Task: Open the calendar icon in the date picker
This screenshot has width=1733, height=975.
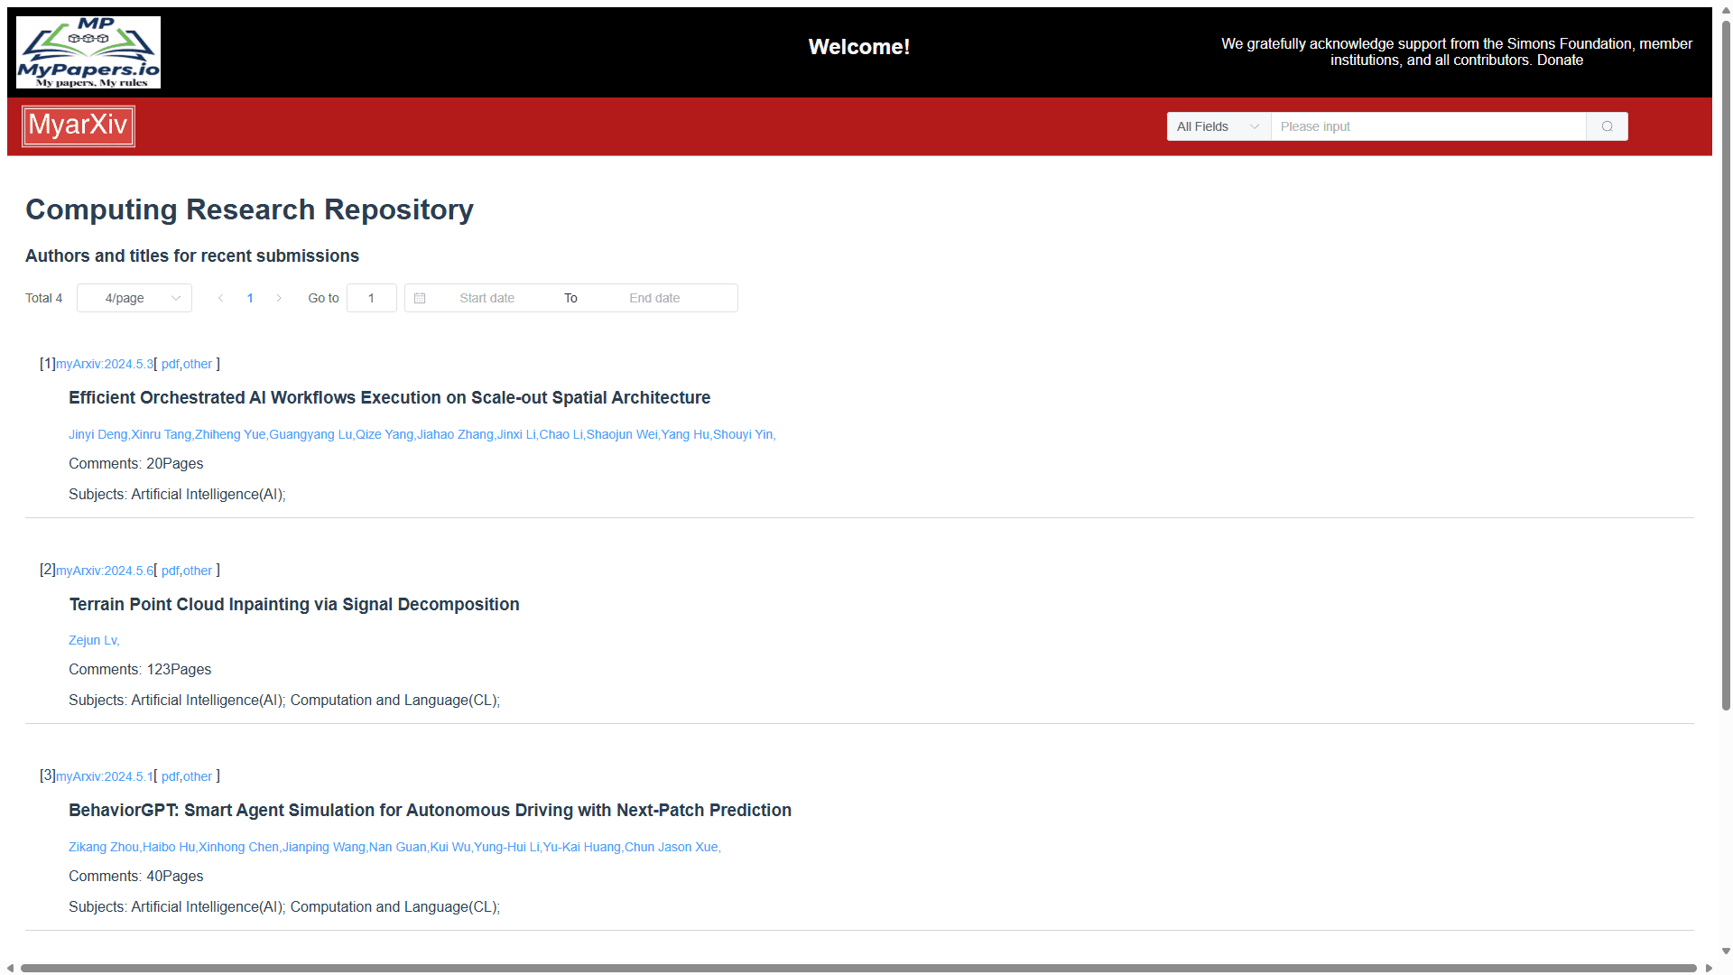Action: [x=420, y=297]
